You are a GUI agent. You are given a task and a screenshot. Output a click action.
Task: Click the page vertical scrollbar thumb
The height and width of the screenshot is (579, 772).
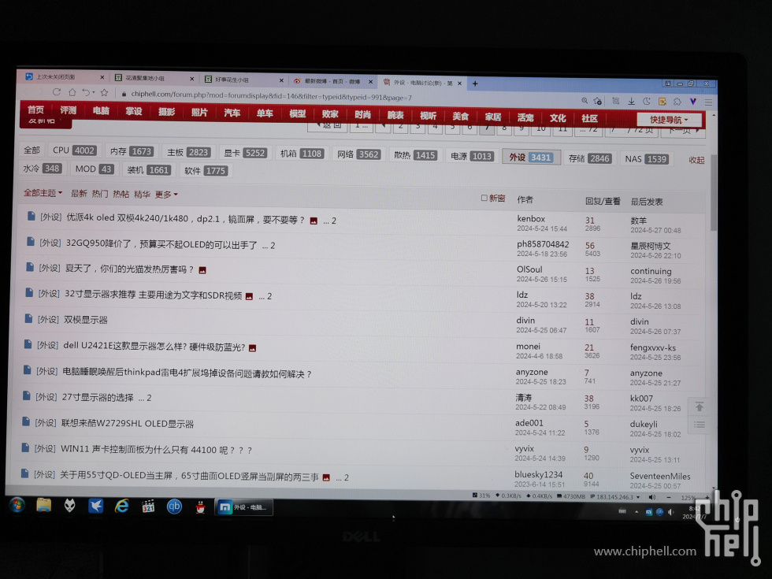714,192
